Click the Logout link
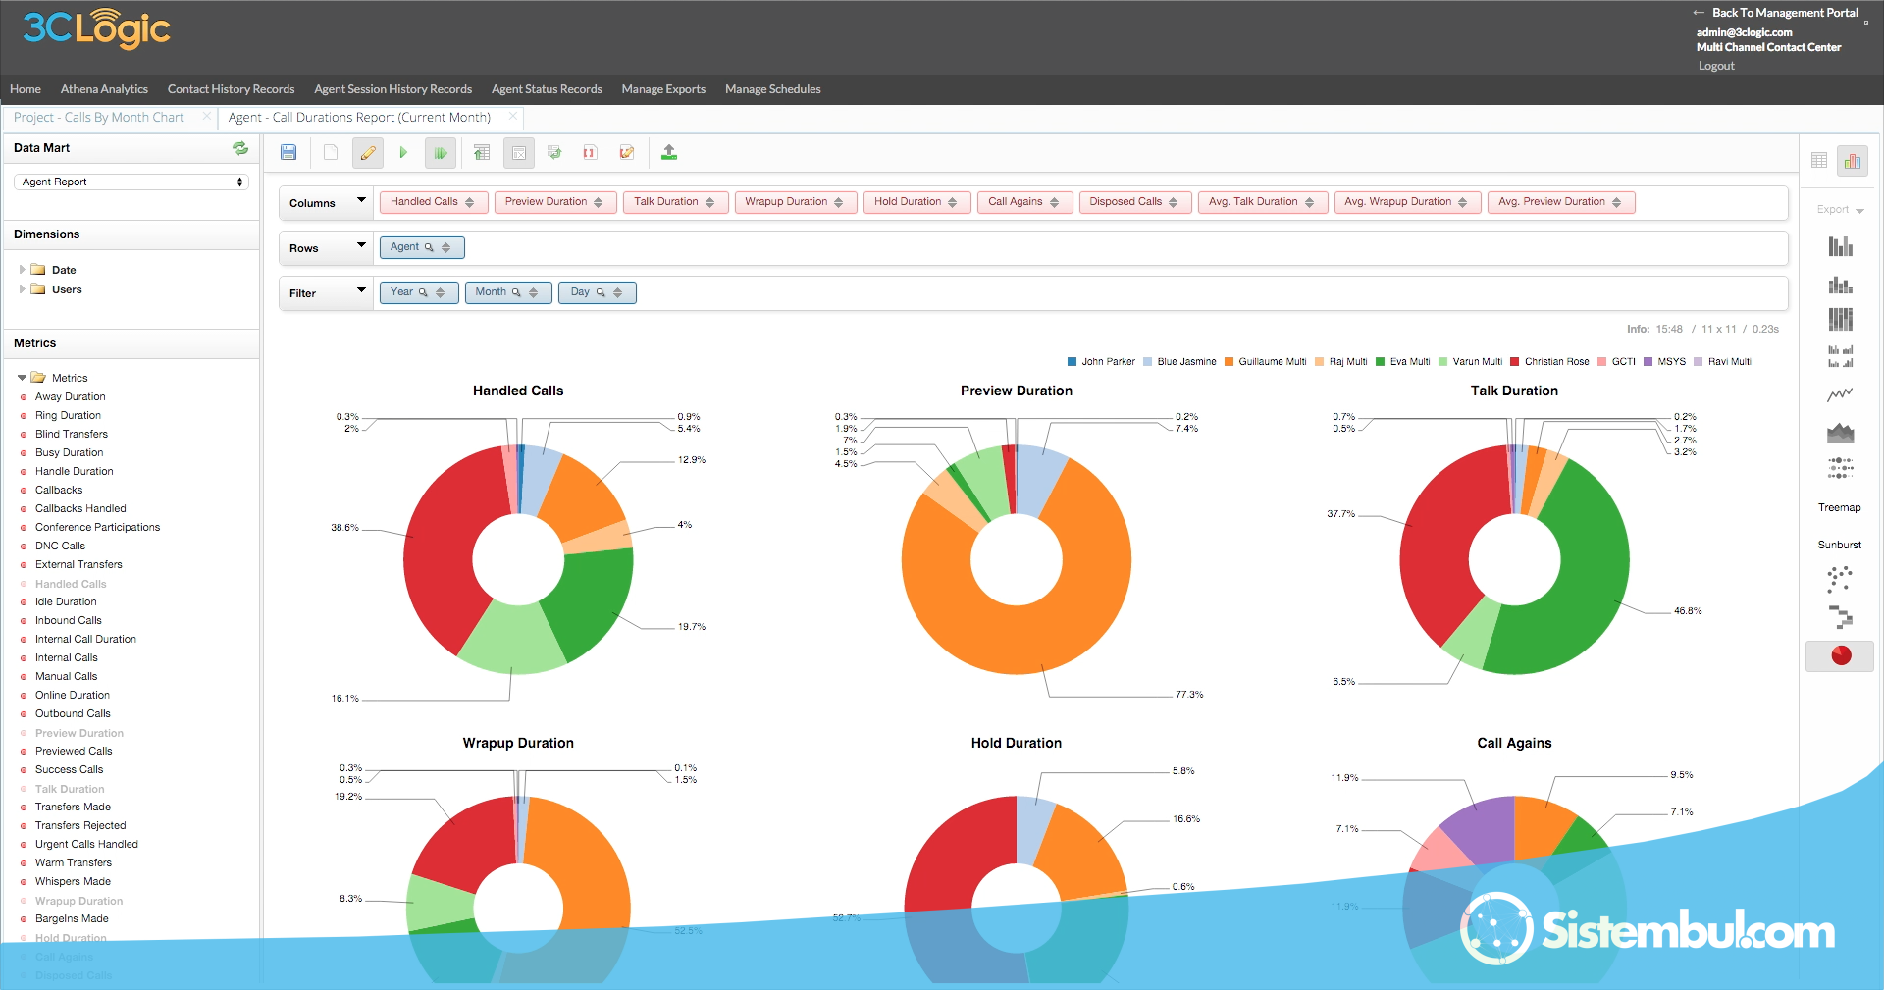The width and height of the screenshot is (1884, 990). tap(1716, 66)
